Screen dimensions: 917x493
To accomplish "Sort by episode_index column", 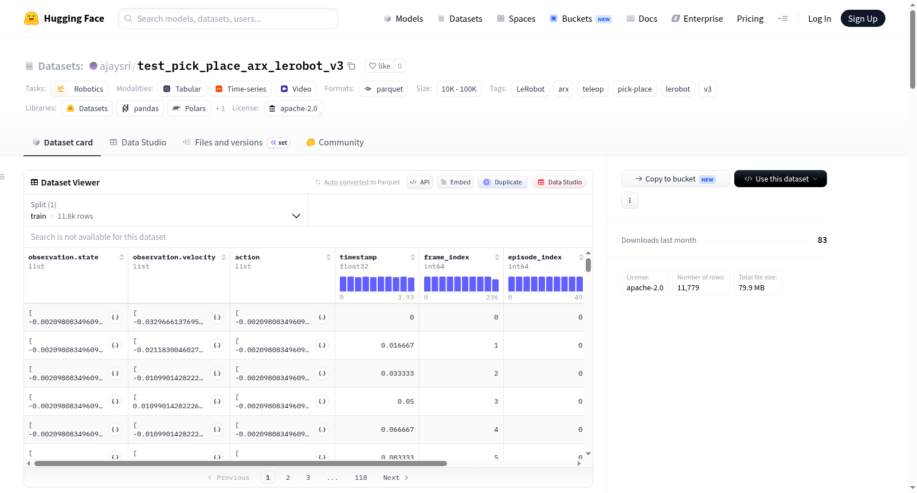I will (x=581, y=257).
